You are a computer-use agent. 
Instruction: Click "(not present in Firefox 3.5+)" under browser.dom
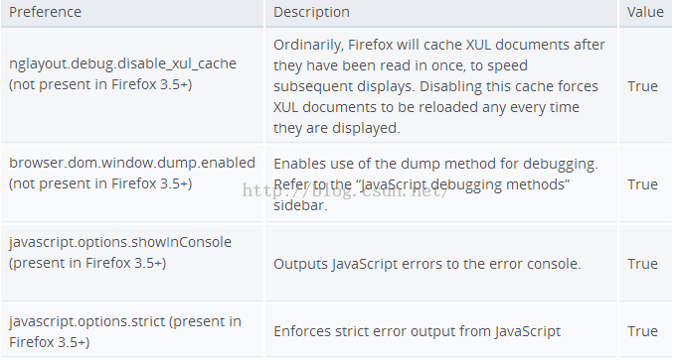[x=100, y=183]
